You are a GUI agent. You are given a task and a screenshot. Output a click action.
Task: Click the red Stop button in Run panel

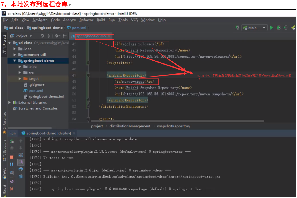(x=12, y=157)
